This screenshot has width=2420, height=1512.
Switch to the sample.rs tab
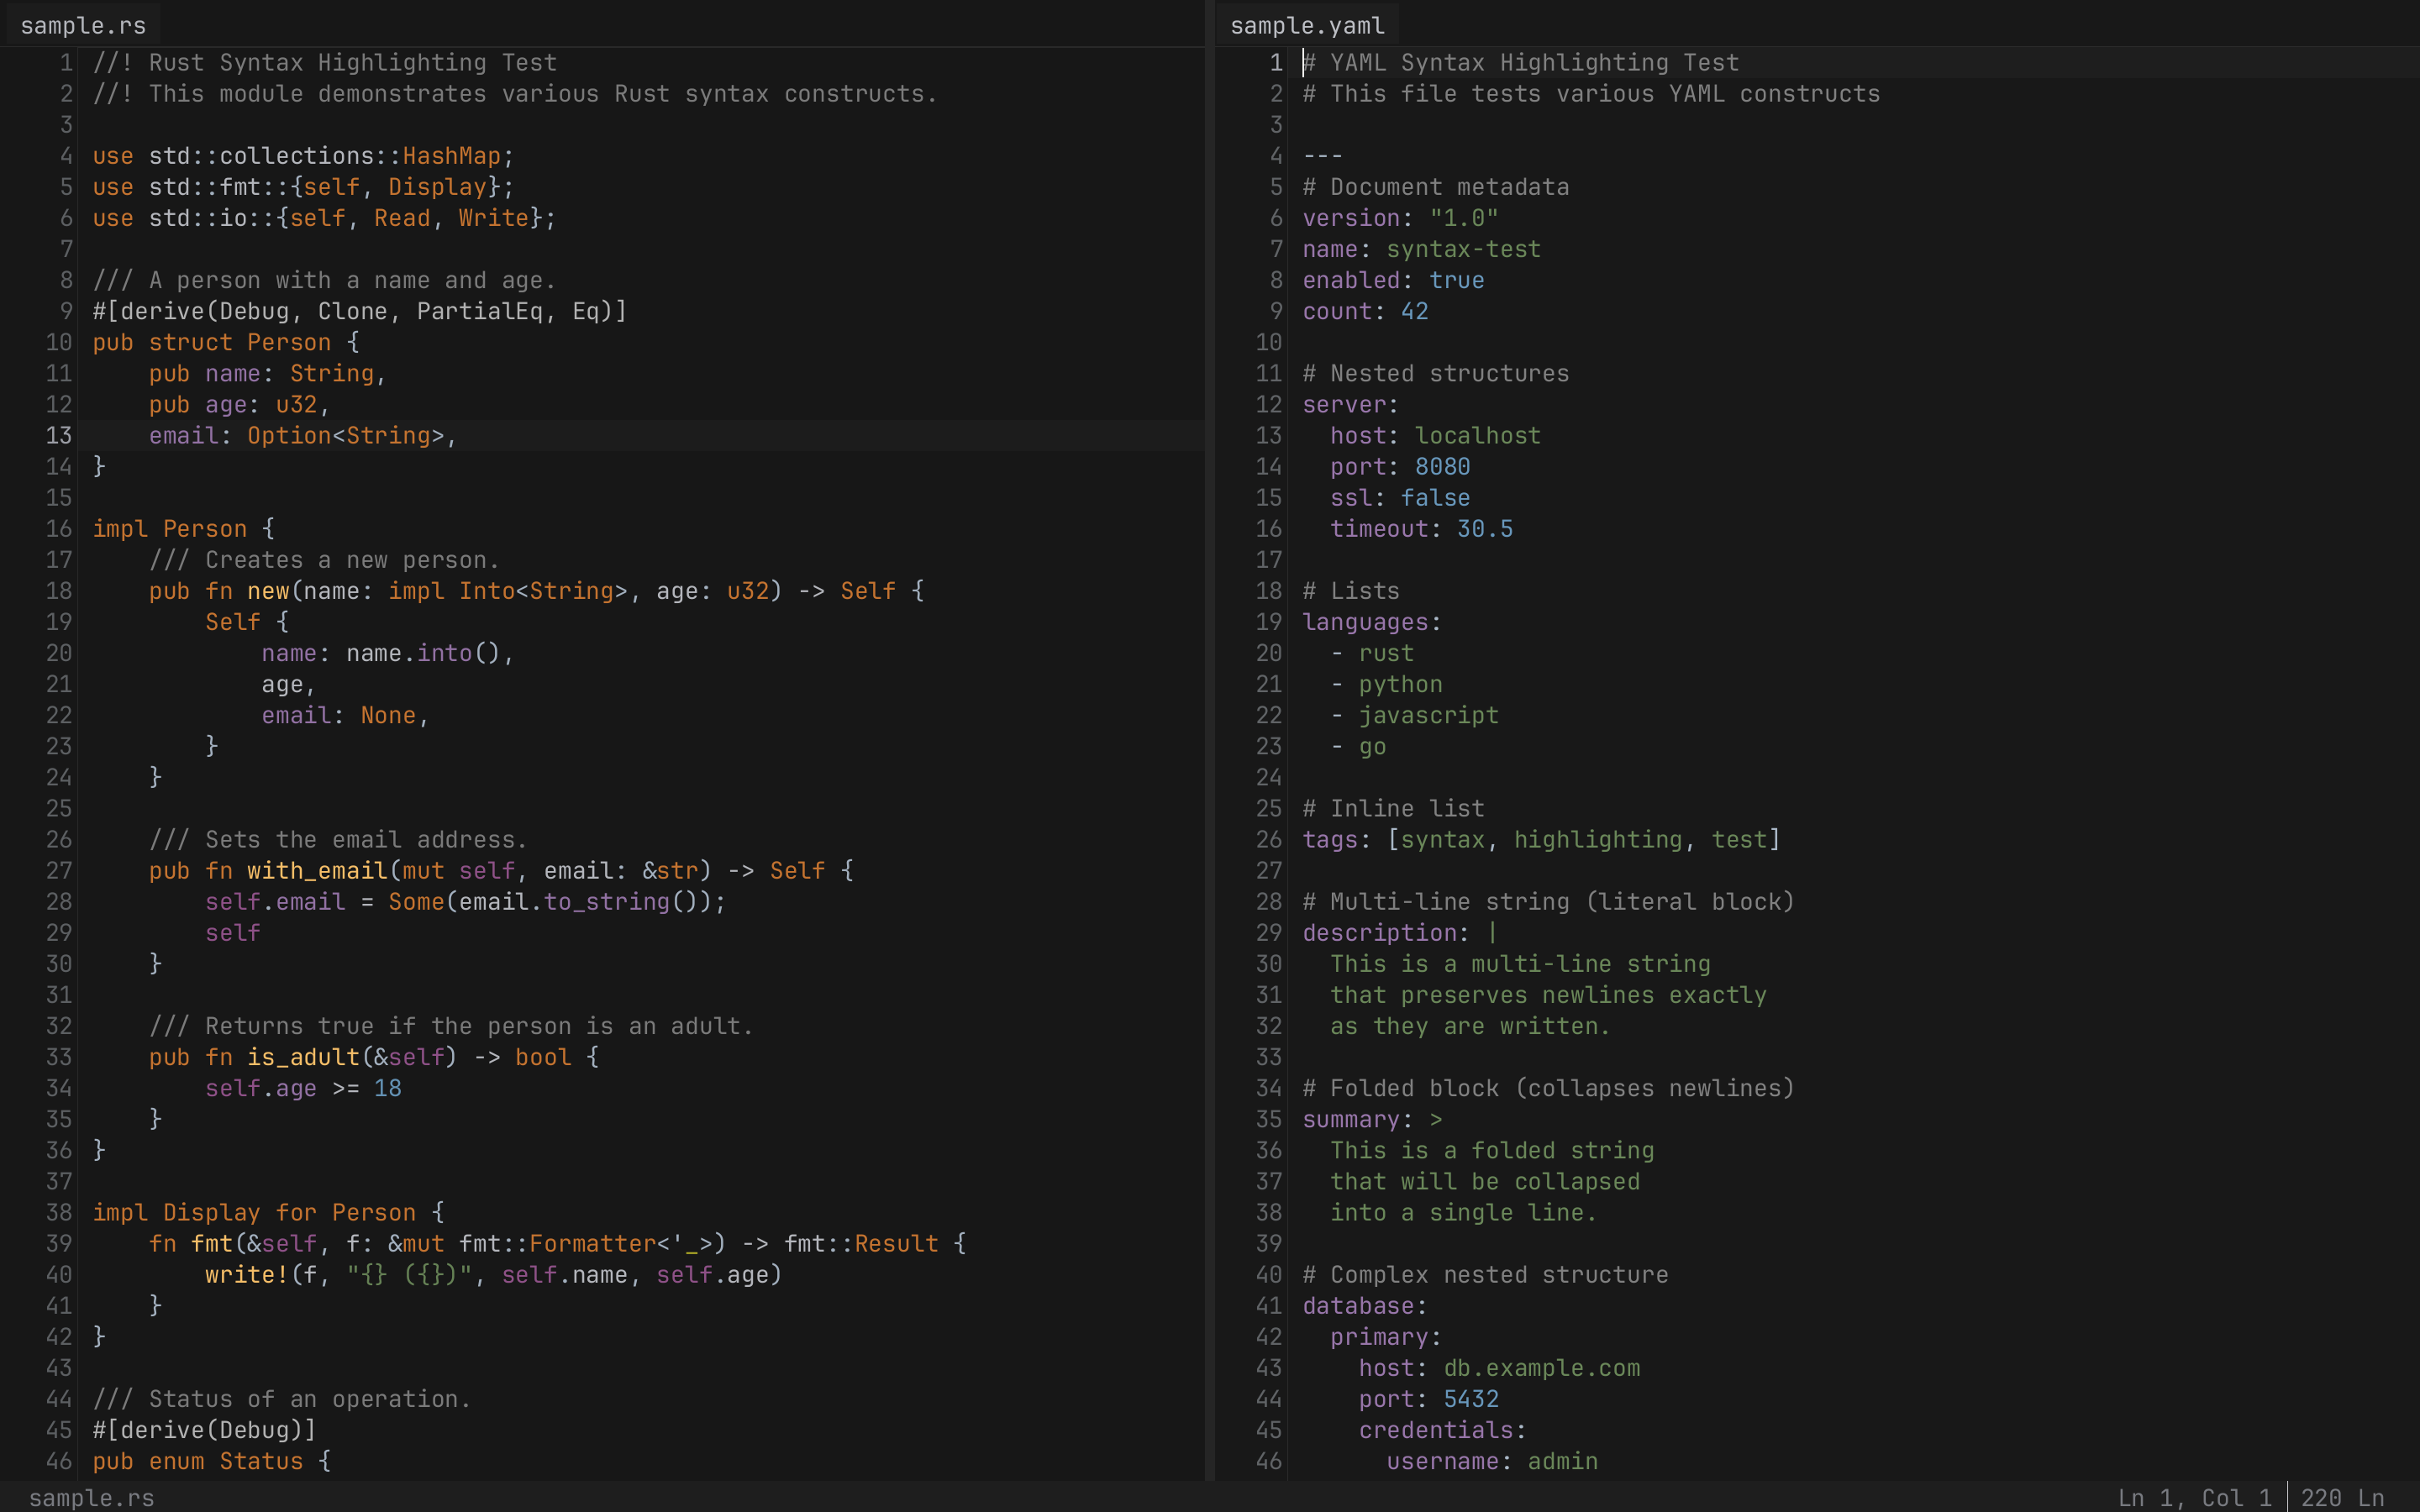82,25
